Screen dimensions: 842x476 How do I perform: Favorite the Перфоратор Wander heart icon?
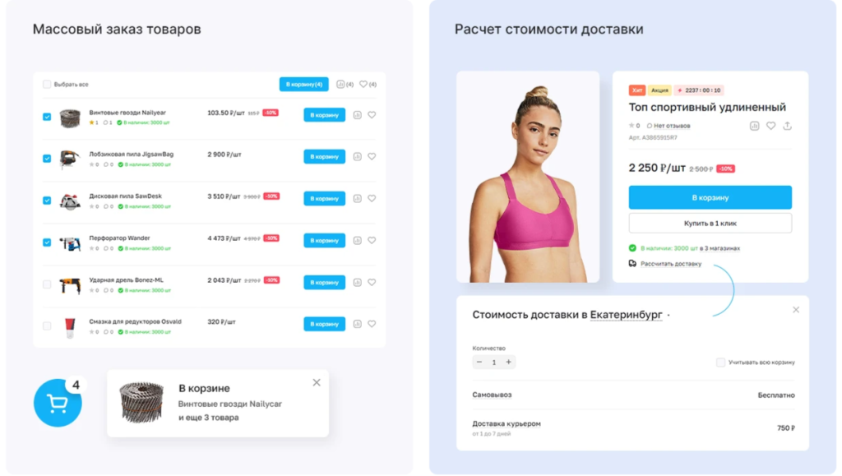click(x=372, y=240)
